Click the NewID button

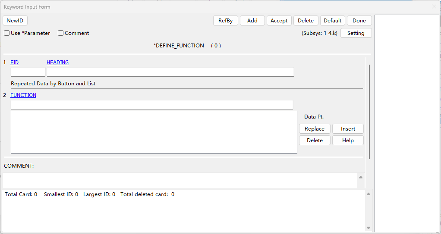click(15, 21)
